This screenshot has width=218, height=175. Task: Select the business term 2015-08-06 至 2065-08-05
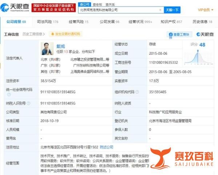[x=170, y=72]
